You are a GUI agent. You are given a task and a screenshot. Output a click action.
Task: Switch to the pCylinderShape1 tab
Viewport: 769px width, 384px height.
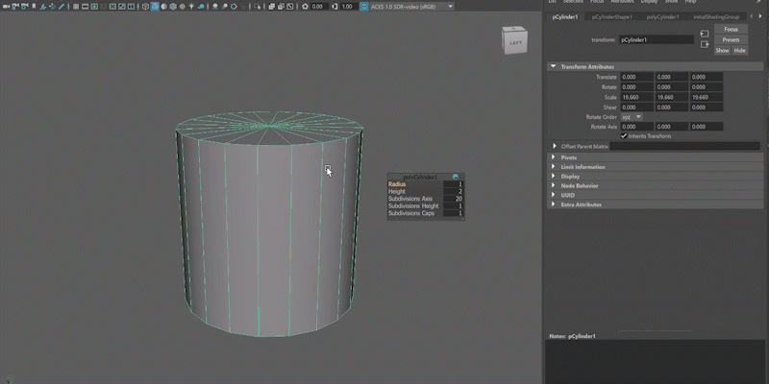612,17
